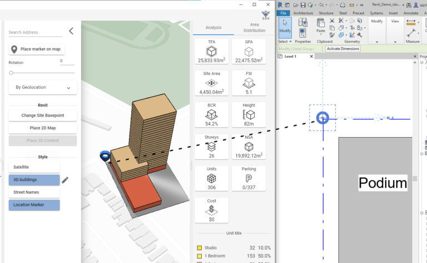Toggle Location Marker style off
The width and height of the screenshot is (427, 263).
[34, 205]
